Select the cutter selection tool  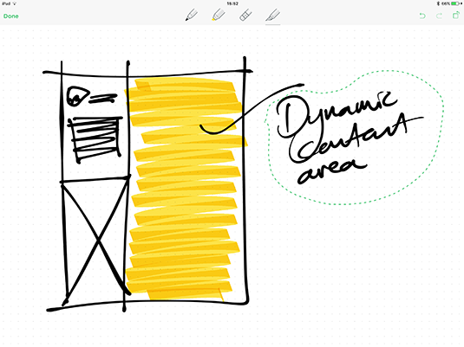click(272, 15)
